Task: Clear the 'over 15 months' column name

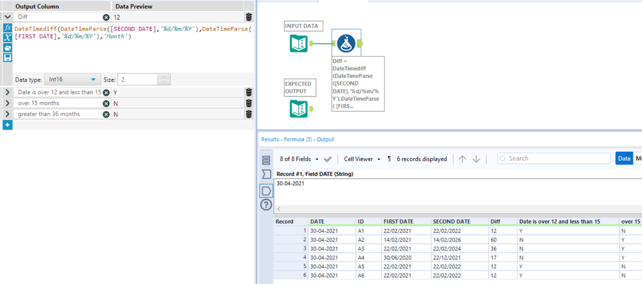Action: point(106,103)
